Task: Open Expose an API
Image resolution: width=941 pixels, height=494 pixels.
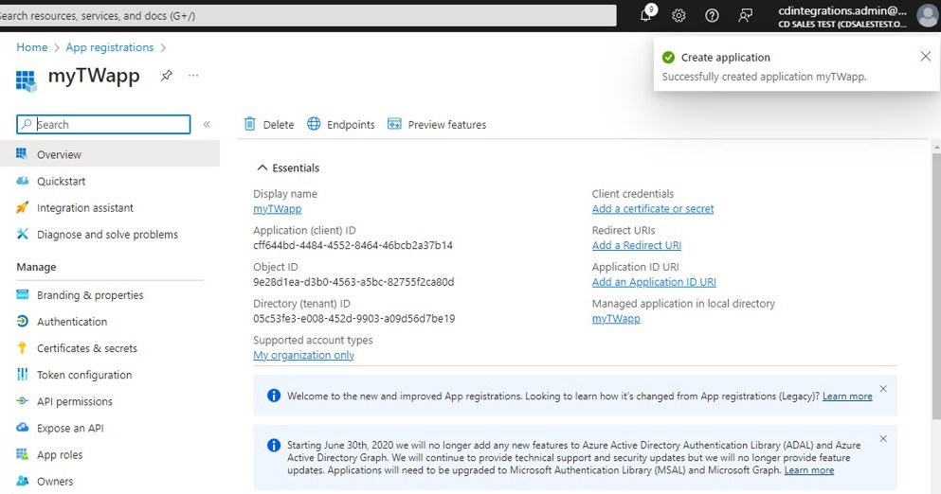Action: 70,428
